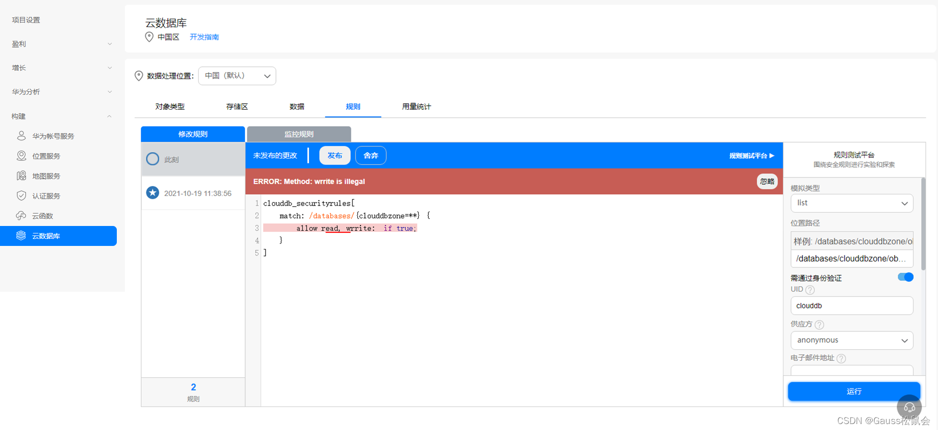Click the rules count '2 规则'

click(x=193, y=392)
